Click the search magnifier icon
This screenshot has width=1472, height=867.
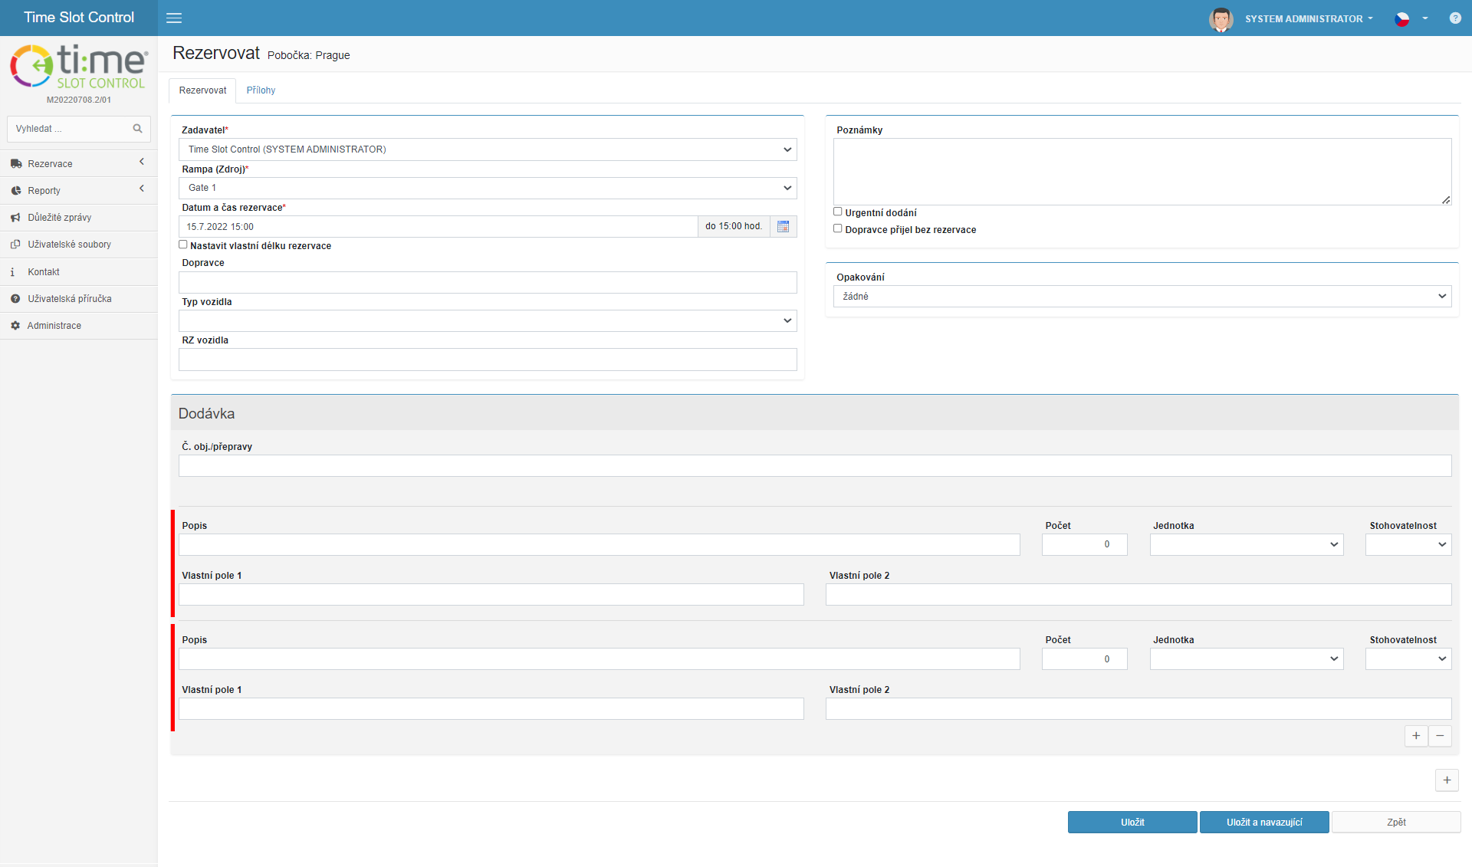[137, 129]
